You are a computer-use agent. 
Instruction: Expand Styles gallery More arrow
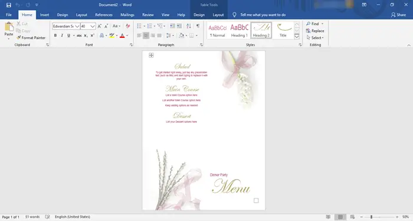pyautogui.click(x=297, y=37)
